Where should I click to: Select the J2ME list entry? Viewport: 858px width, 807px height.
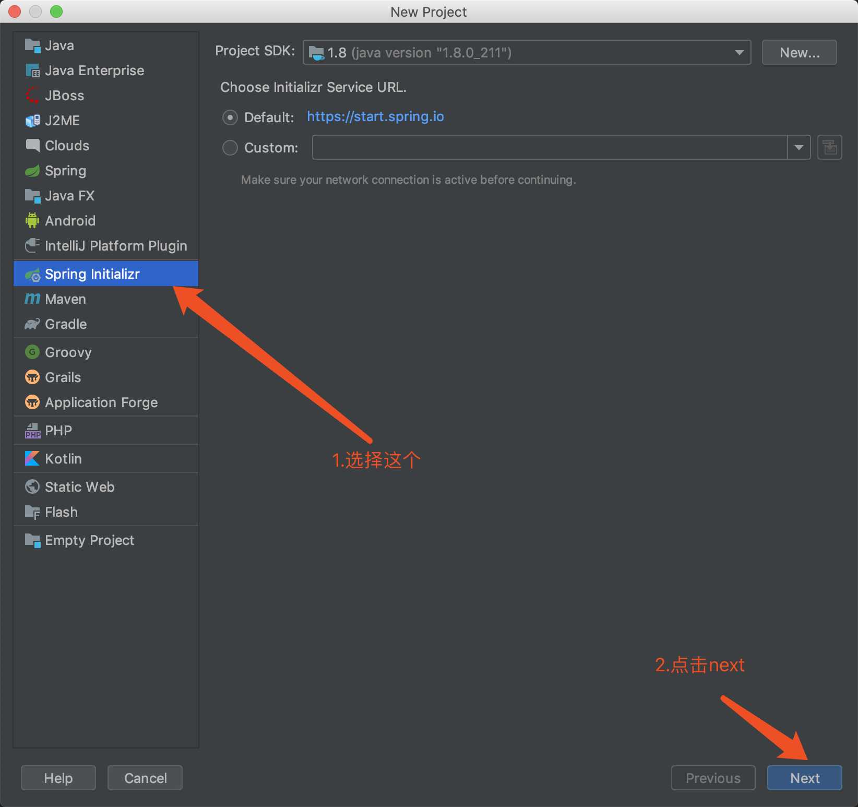coord(106,121)
